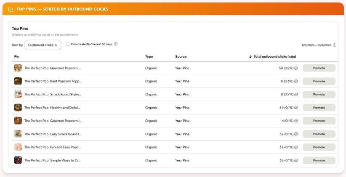
Task: Promote the Healthy and Delici... pin
Action: pyautogui.click(x=319, y=108)
